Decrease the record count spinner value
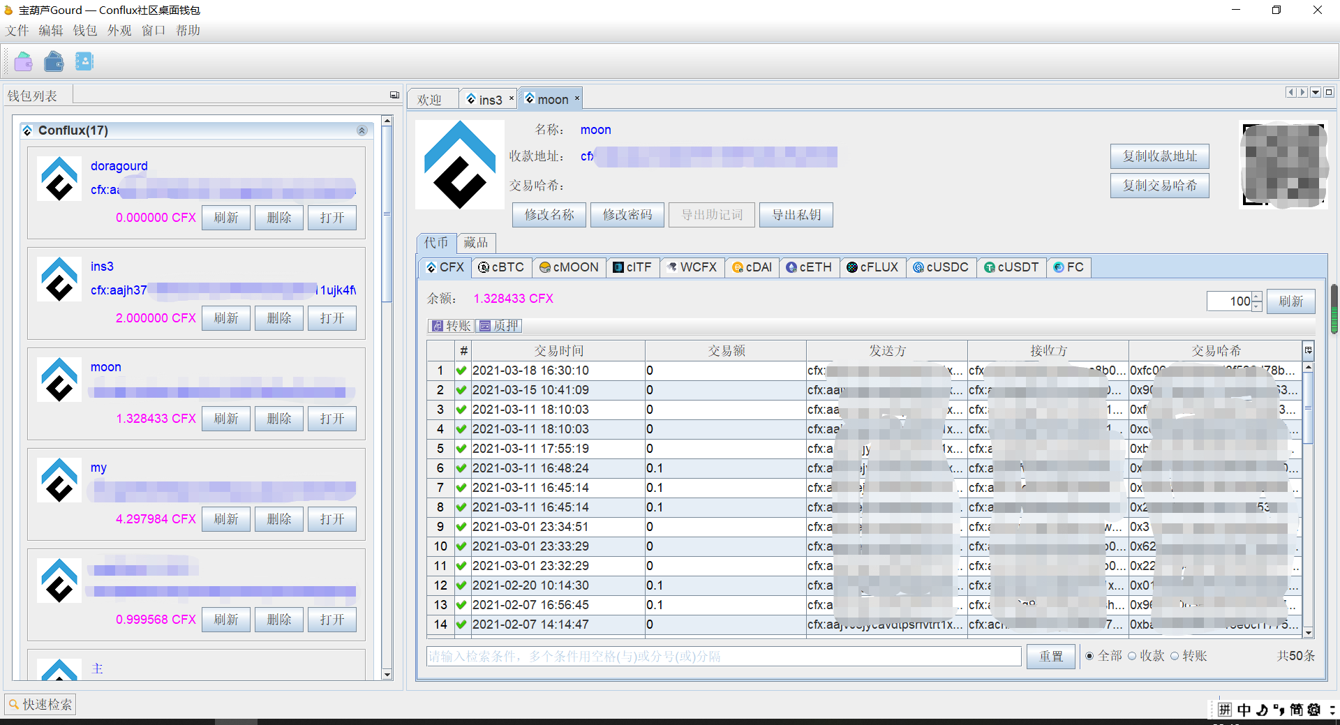 [x=1257, y=306]
